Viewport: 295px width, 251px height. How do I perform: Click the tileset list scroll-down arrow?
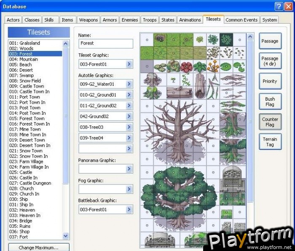coord(65,235)
